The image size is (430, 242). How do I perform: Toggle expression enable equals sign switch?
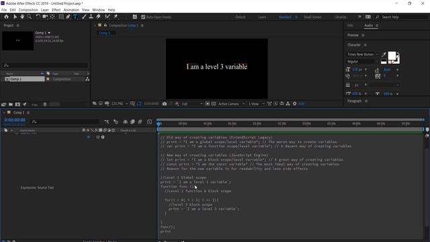click(88, 137)
